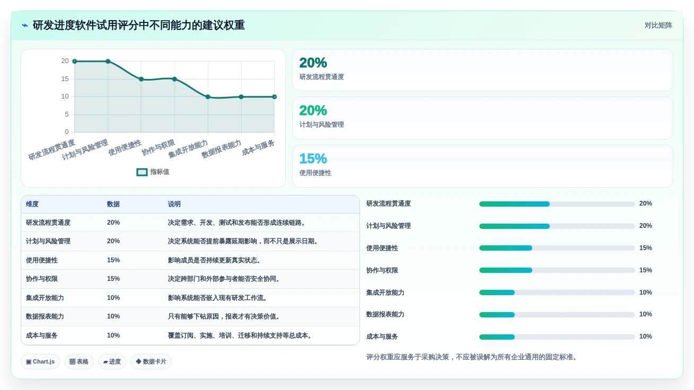Click chart data point for 研发流程贯通度
Screen dimensions: 694x390
point(75,61)
